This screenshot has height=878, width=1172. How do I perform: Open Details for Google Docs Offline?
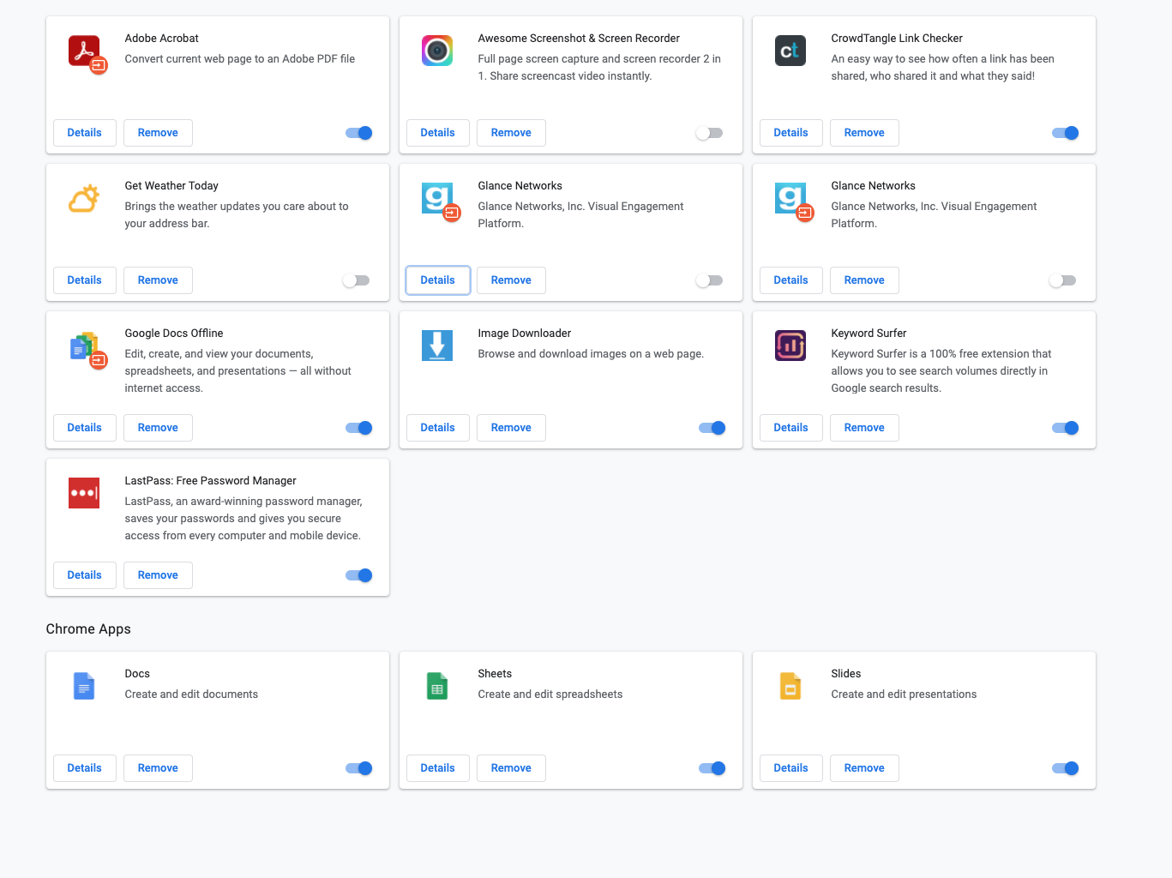[84, 427]
